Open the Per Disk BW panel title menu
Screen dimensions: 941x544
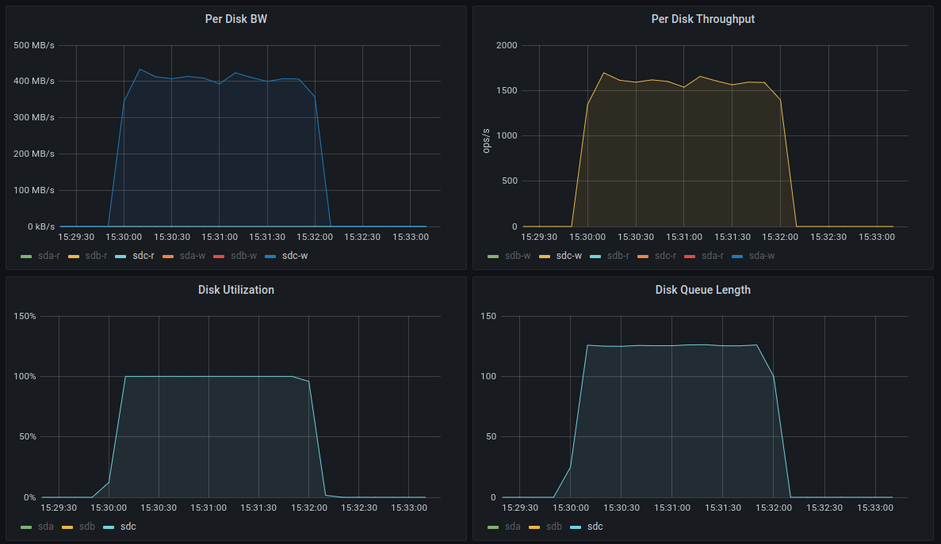pyautogui.click(x=235, y=19)
